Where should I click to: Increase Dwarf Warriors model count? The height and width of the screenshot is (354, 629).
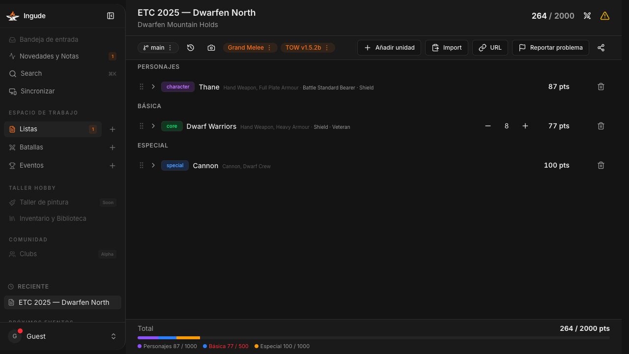click(x=525, y=126)
